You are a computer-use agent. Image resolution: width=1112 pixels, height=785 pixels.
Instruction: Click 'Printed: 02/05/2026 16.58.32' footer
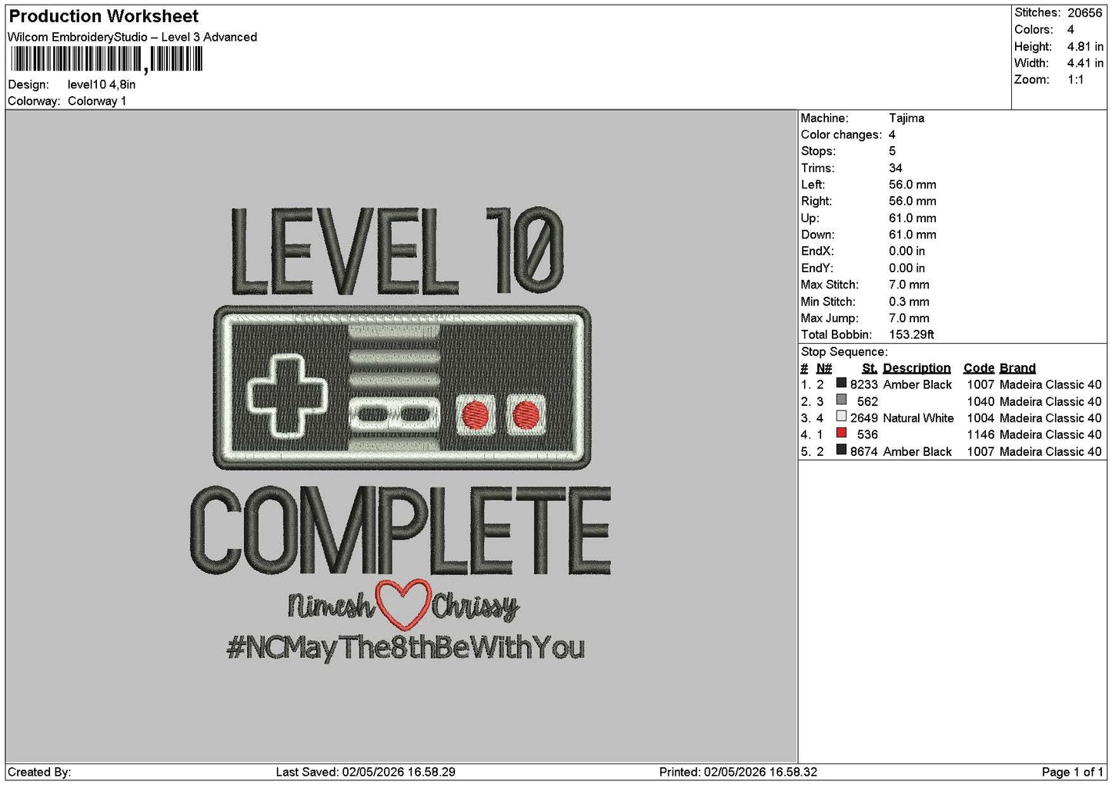tap(738, 772)
